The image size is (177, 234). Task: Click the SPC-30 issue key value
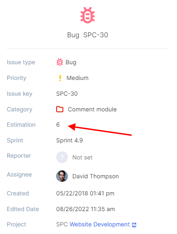point(67,94)
